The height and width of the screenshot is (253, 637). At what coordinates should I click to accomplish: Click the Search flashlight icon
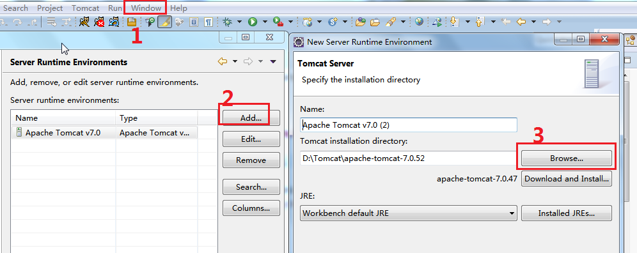(x=390, y=22)
